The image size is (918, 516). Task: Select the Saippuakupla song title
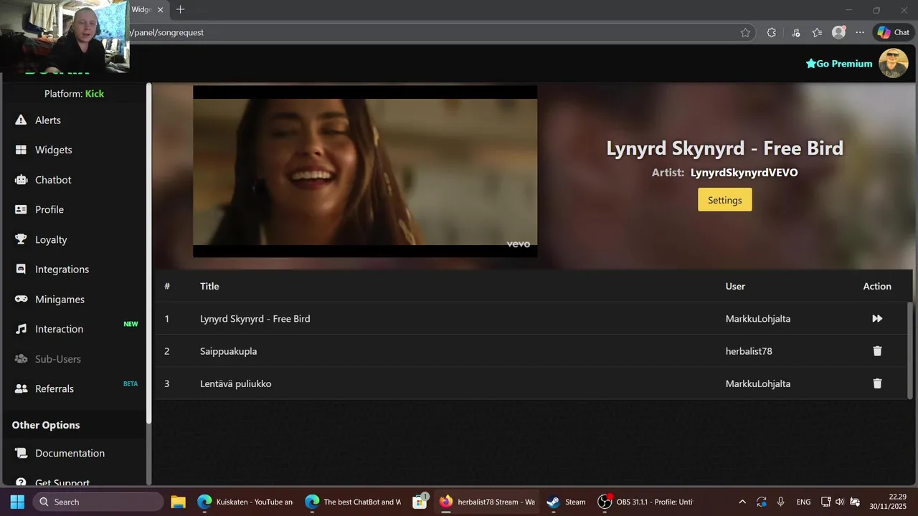(x=228, y=351)
